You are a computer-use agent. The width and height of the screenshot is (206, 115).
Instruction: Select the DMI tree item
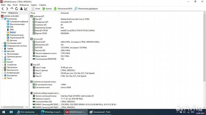[x=10, y=27]
